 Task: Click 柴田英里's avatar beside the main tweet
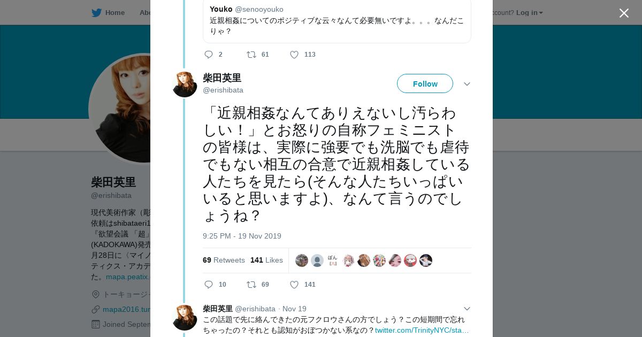pos(185,85)
